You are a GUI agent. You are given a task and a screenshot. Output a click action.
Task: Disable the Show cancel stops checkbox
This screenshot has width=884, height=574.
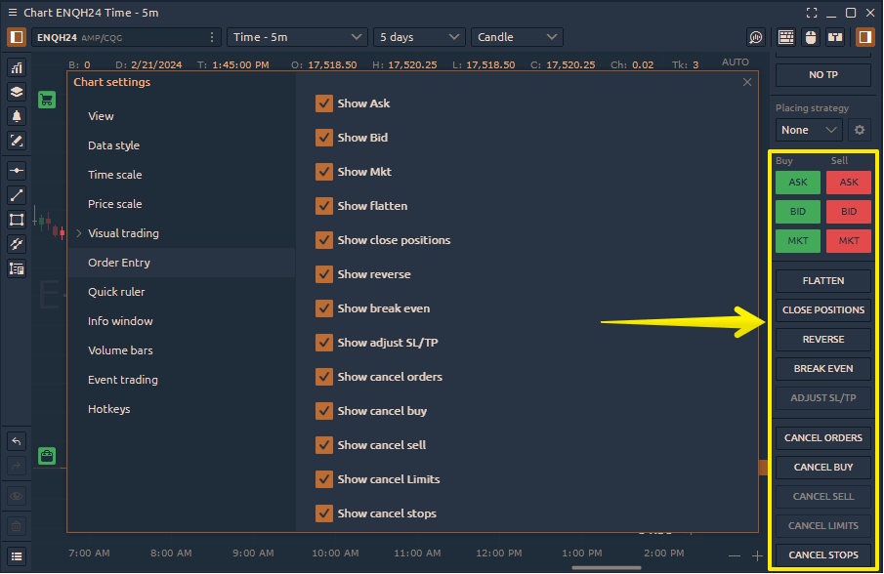point(324,513)
